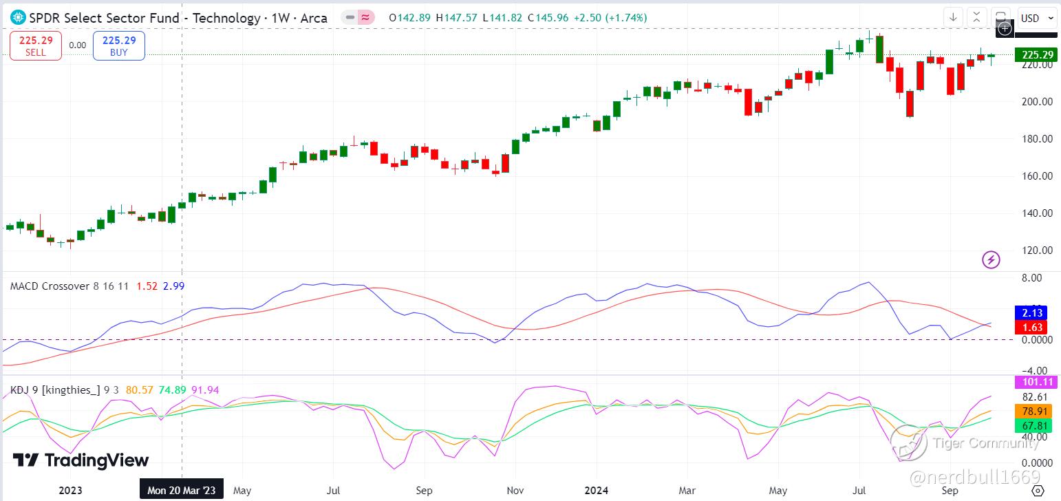Click the 180.00 price axis label

coord(1038,138)
